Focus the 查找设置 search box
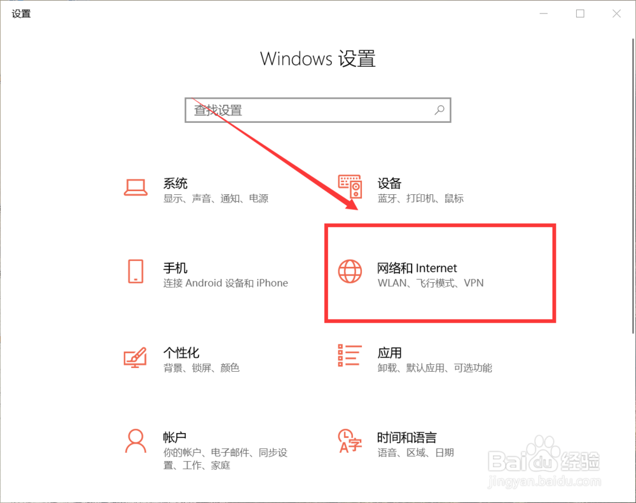 (318, 110)
